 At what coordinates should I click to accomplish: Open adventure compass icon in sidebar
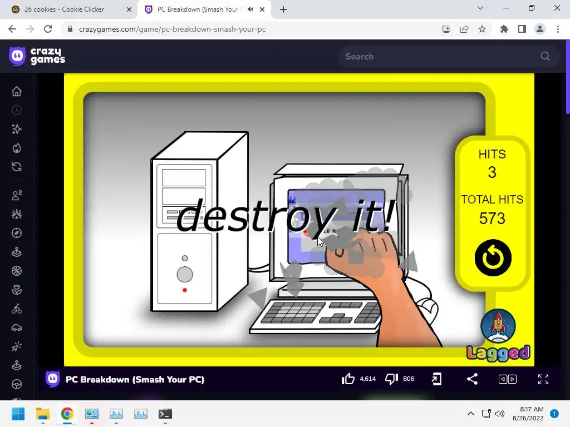pyautogui.click(x=17, y=233)
